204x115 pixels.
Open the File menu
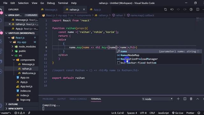pos(5,3)
